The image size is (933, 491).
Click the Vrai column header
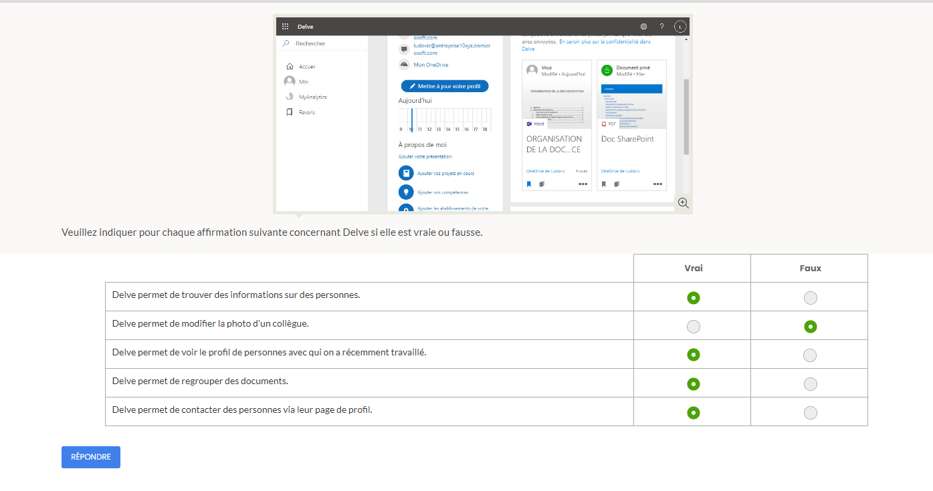[693, 268]
